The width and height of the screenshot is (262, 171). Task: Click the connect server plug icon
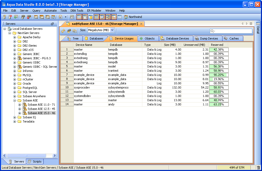(23, 17)
